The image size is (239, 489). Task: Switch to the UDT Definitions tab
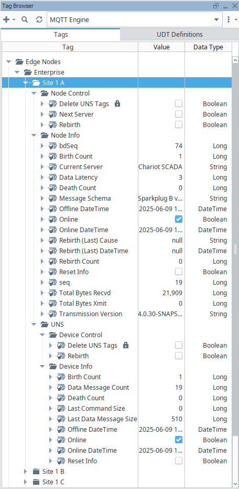tap(180, 34)
